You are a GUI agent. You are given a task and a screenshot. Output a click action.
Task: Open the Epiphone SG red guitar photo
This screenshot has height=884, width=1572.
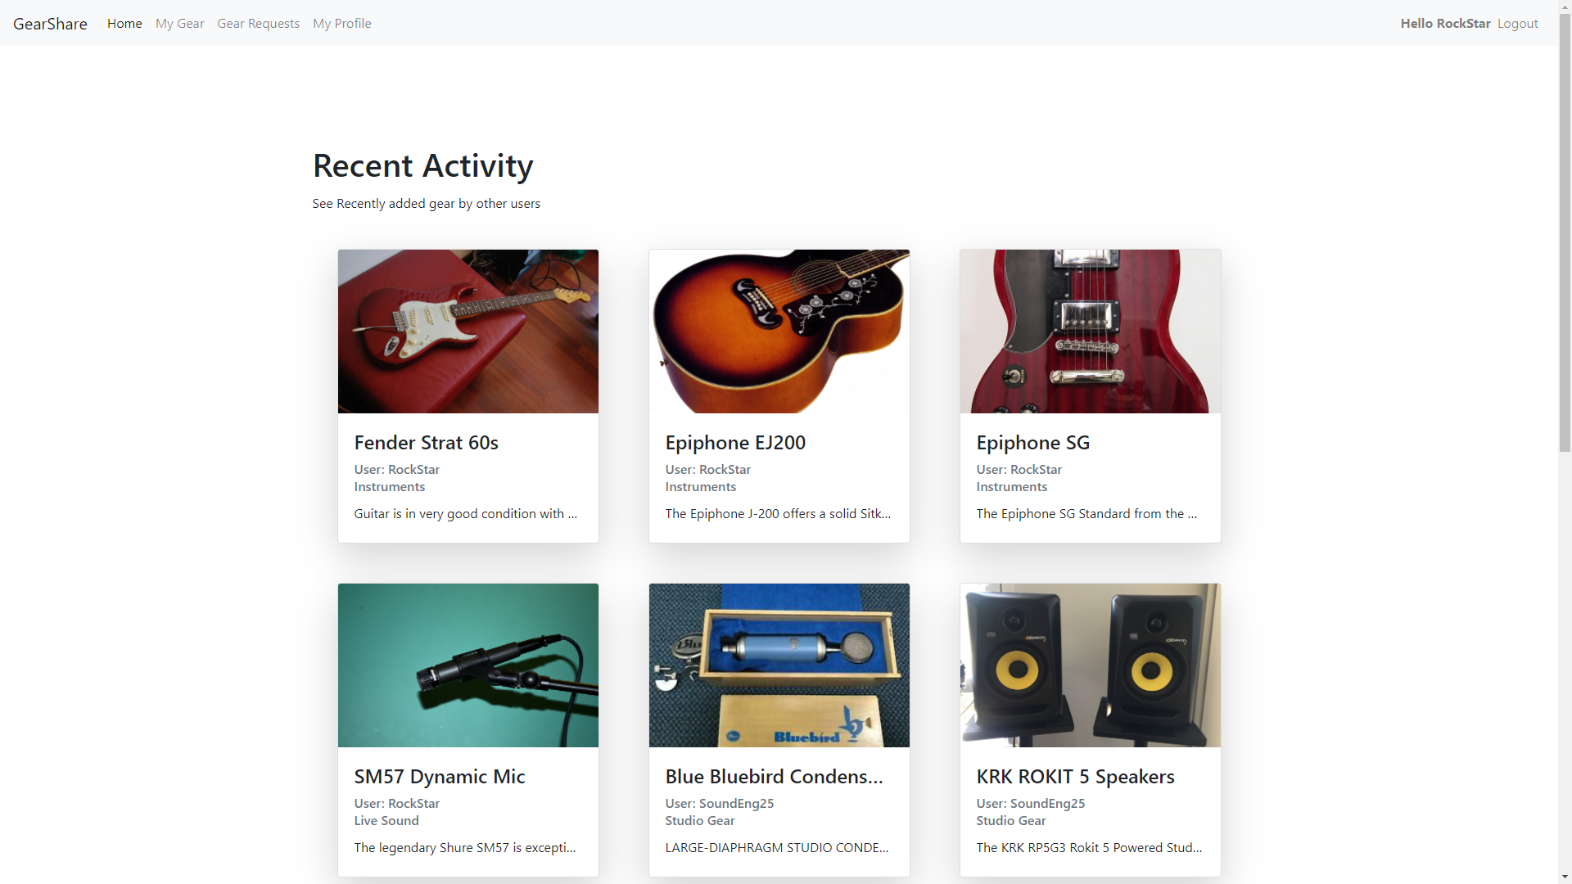(1091, 331)
